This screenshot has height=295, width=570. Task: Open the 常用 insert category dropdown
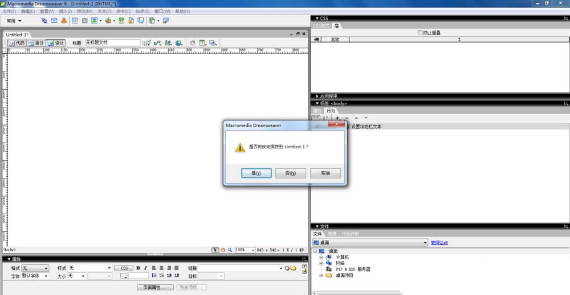[14, 20]
